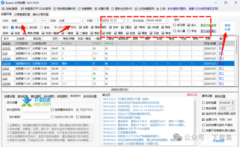Toggle the 全部 filter checkbox
The height and width of the screenshot is (147, 240).
[x=81, y=27]
